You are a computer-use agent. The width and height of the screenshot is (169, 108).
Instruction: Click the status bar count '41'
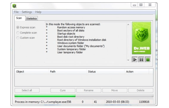pos(95,102)
